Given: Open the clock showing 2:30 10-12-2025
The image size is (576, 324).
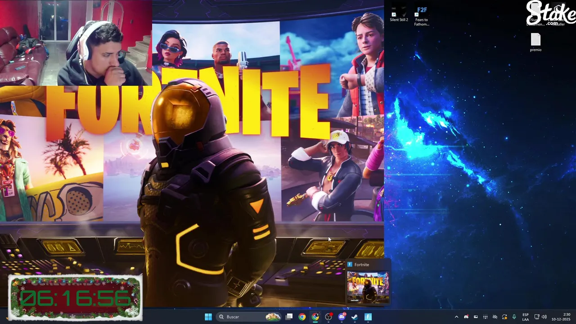Looking at the screenshot, I should [x=561, y=317].
